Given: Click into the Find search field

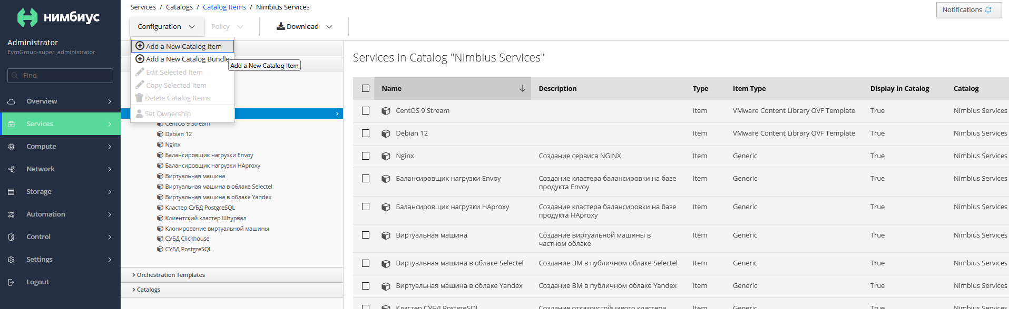Looking at the screenshot, I should click(60, 76).
